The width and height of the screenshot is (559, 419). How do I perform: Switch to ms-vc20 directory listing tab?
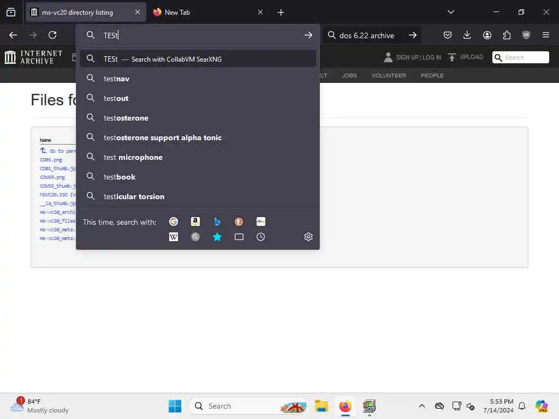click(86, 13)
